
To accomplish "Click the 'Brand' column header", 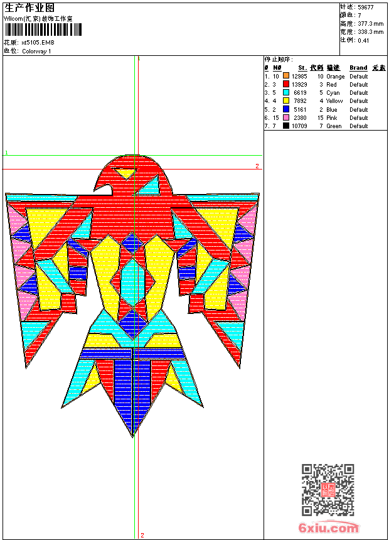I will point(358,68).
